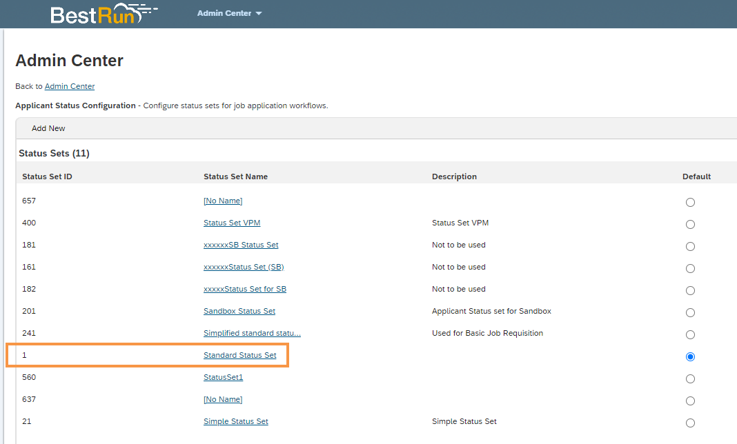Click the Add New button
Screen dimensions: 737x444
(x=48, y=128)
